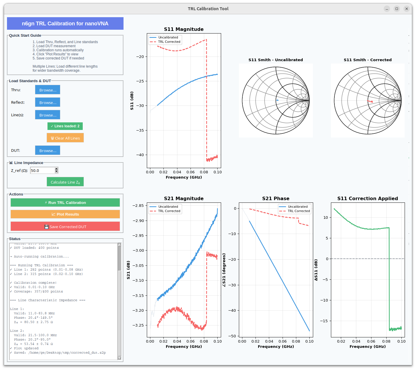Click the Status log scrollbar thumb
The width and height of the screenshot is (416, 370).
pos(119,258)
